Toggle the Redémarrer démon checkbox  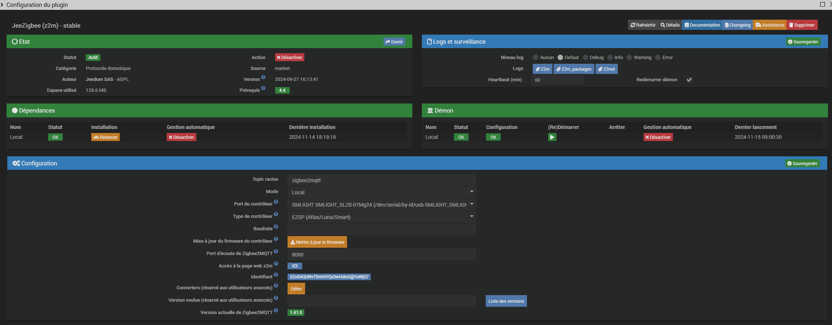tap(689, 80)
